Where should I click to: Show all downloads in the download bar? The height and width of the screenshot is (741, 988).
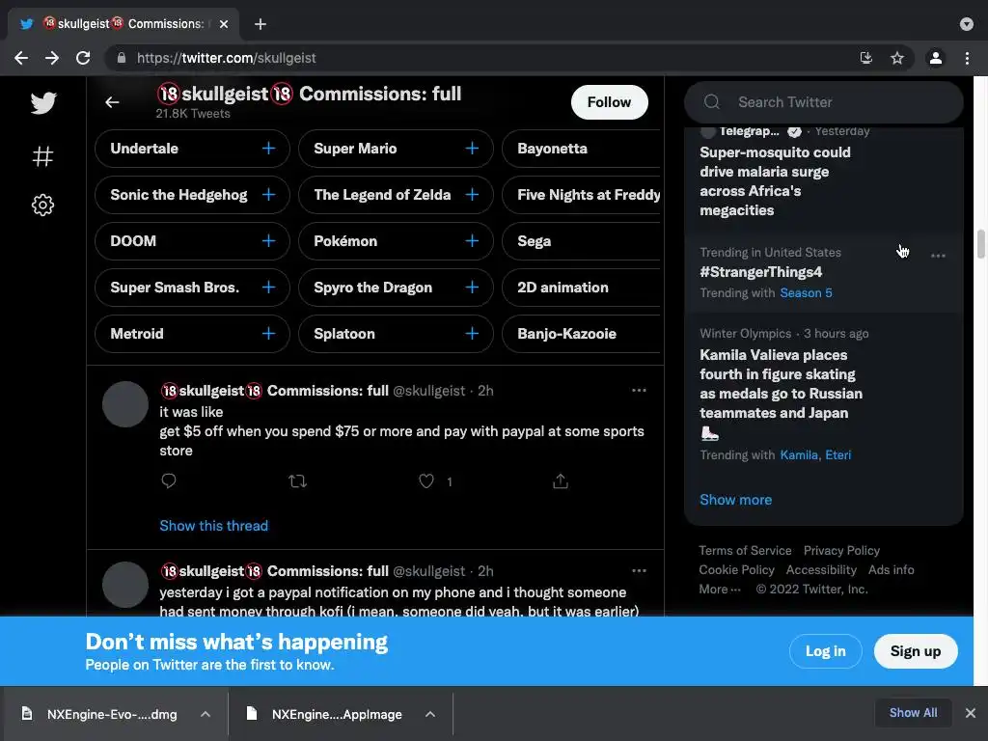click(913, 713)
